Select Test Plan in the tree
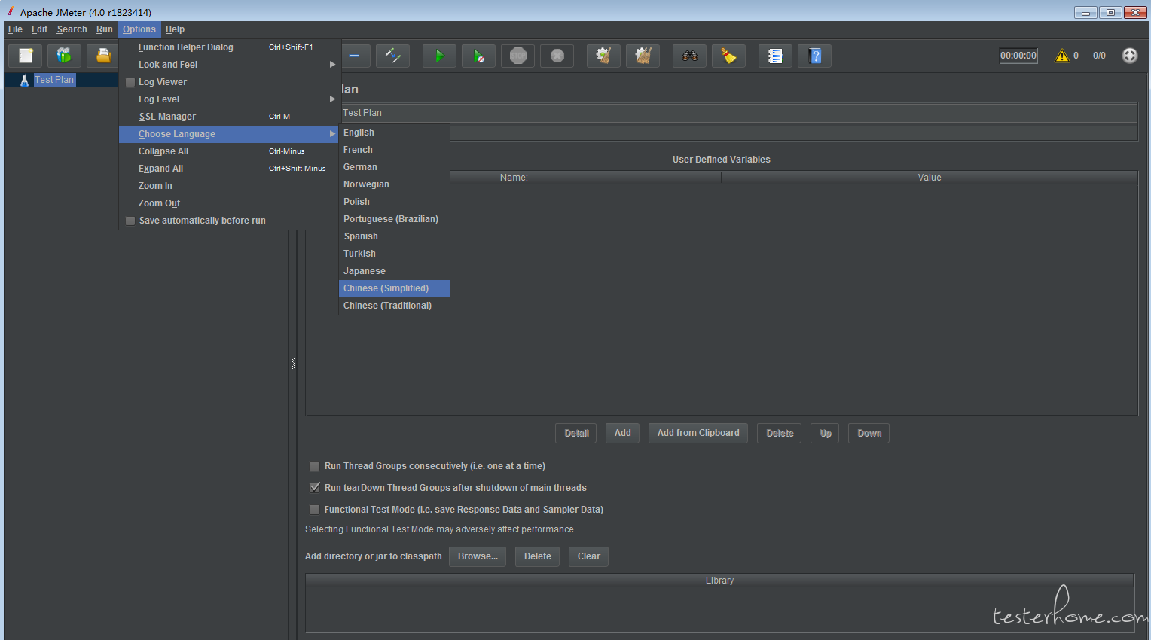Image resolution: width=1151 pixels, height=640 pixels. coord(53,80)
